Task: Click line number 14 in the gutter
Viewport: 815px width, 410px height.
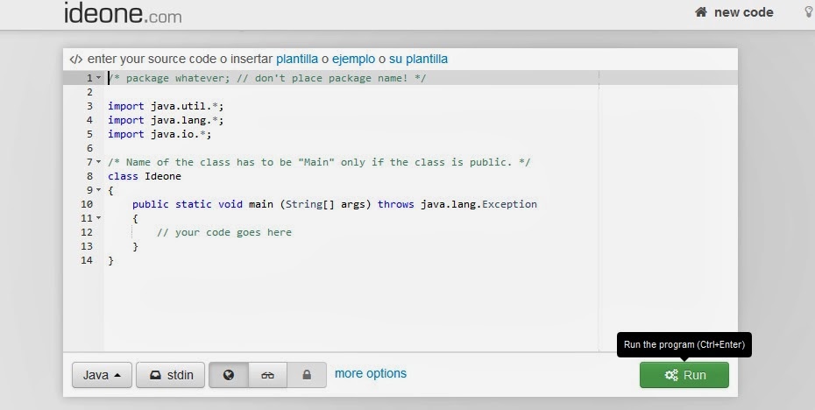Action: 87,260
